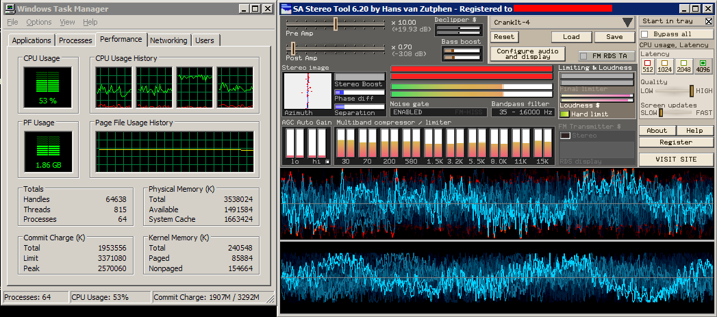This screenshot has width=717, height=317.
Task: Click the small square icon beside AGC hi
Action: (327, 162)
